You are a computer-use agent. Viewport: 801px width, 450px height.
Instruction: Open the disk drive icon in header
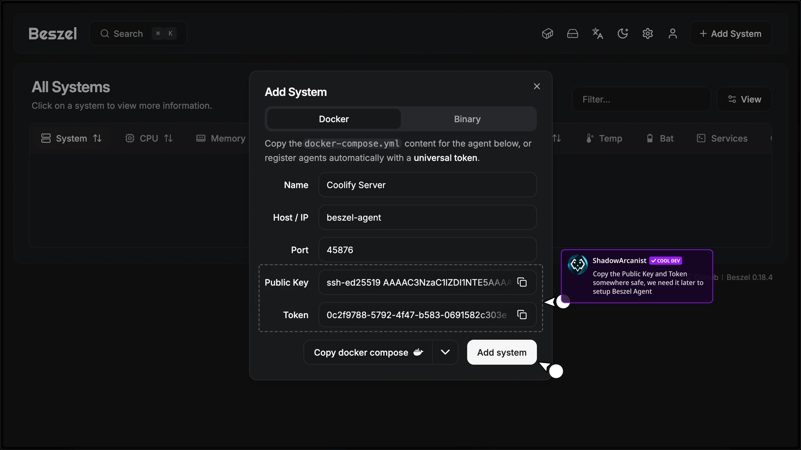tap(573, 33)
